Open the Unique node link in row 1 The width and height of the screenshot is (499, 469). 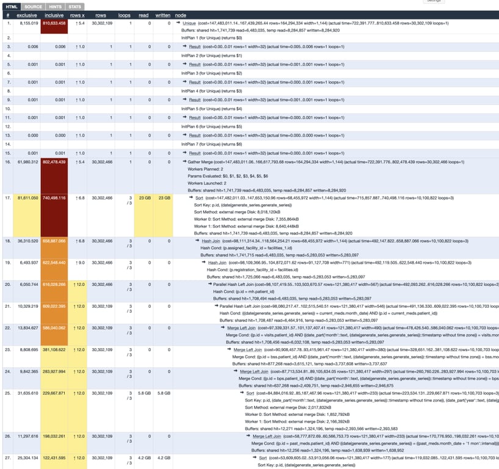coord(189,23)
